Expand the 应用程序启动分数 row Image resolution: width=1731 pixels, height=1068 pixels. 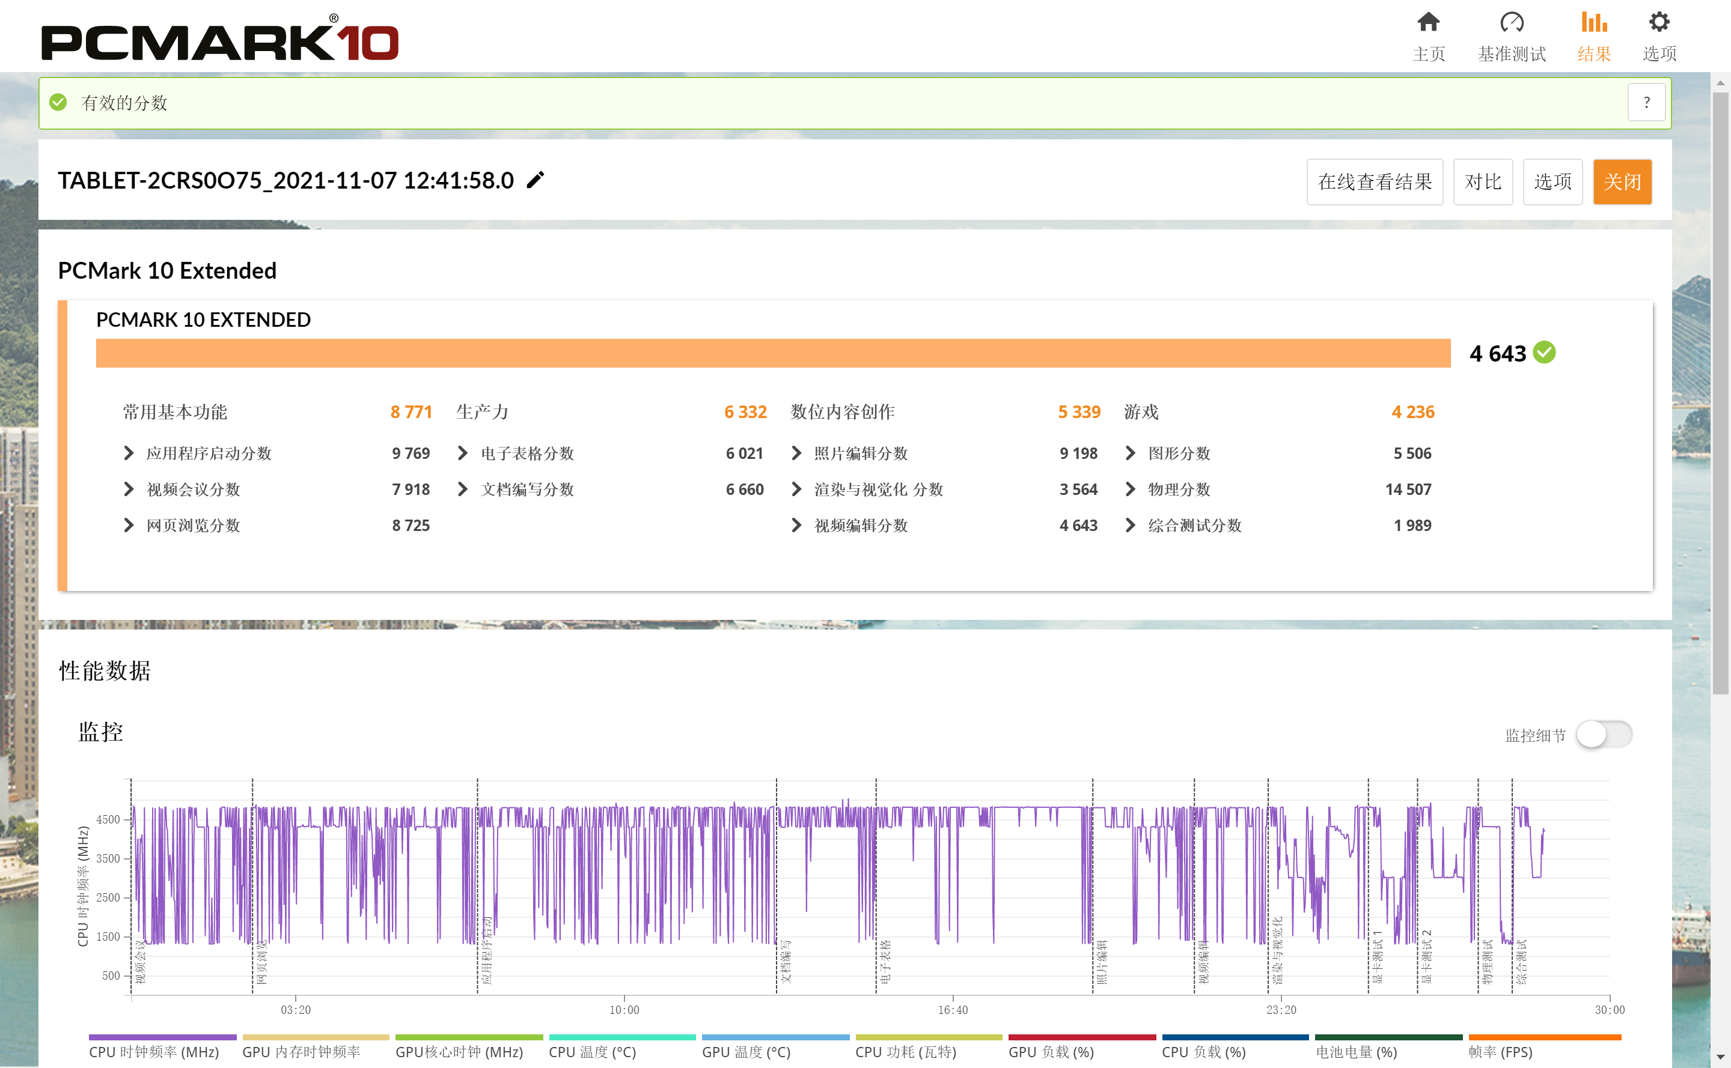point(129,454)
